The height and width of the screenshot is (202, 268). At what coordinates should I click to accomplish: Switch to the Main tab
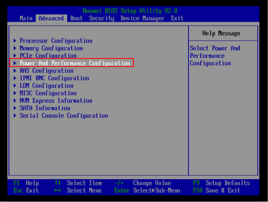(x=26, y=18)
